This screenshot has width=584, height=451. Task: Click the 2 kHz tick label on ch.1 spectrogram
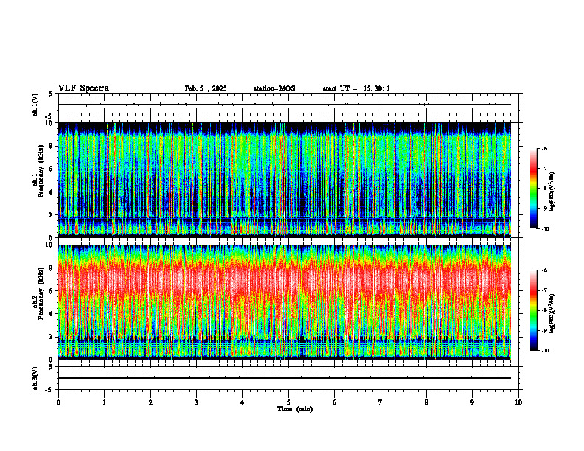[52, 214]
